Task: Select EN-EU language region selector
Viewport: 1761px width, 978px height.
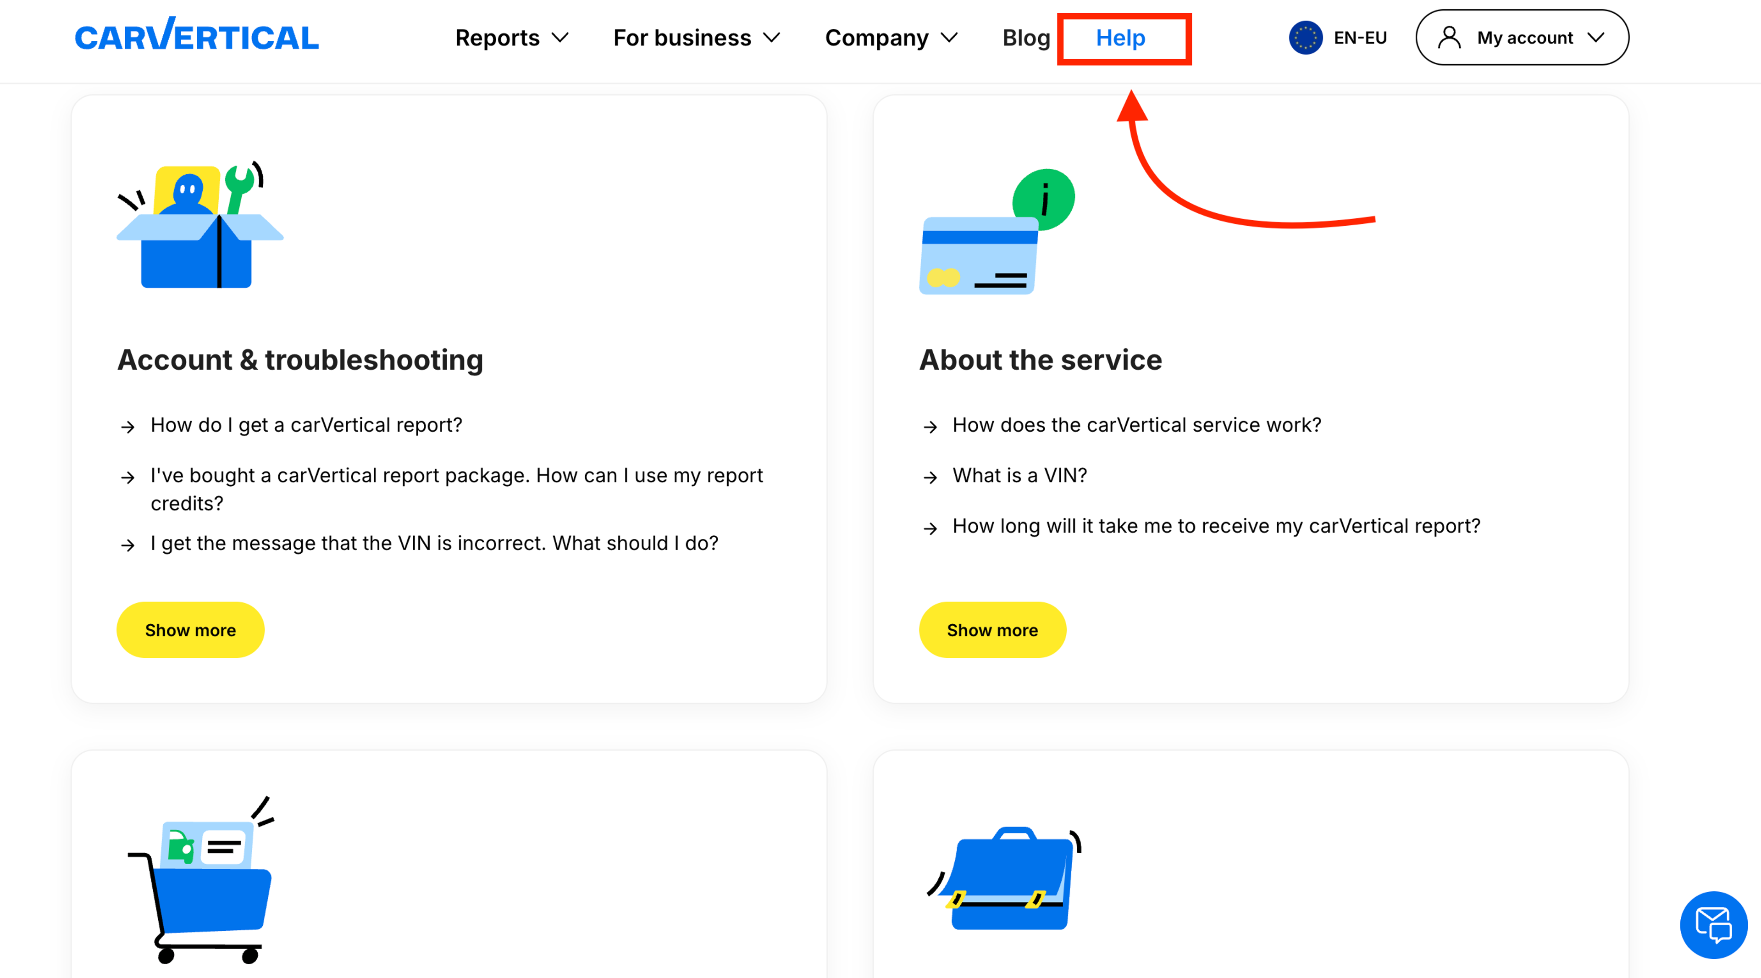Action: pyautogui.click(x=1359, y=38)
